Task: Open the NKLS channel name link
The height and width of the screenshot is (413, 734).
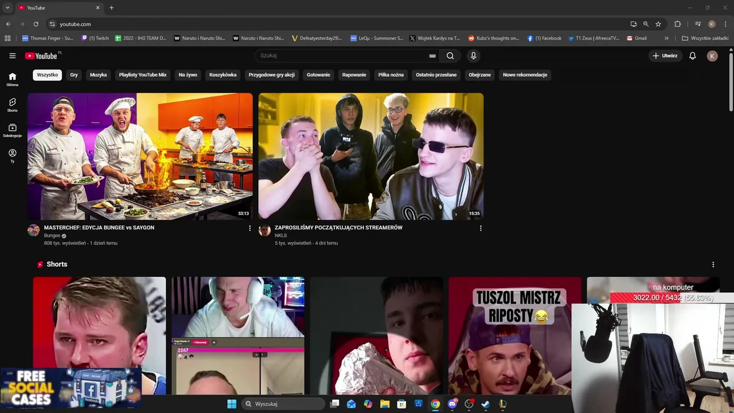Action: pyautogui.click(x=280, y=236)
